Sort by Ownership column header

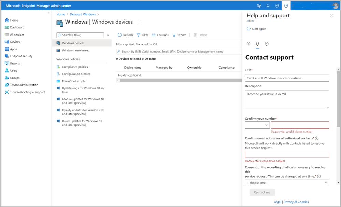click(x=194, y=68)
